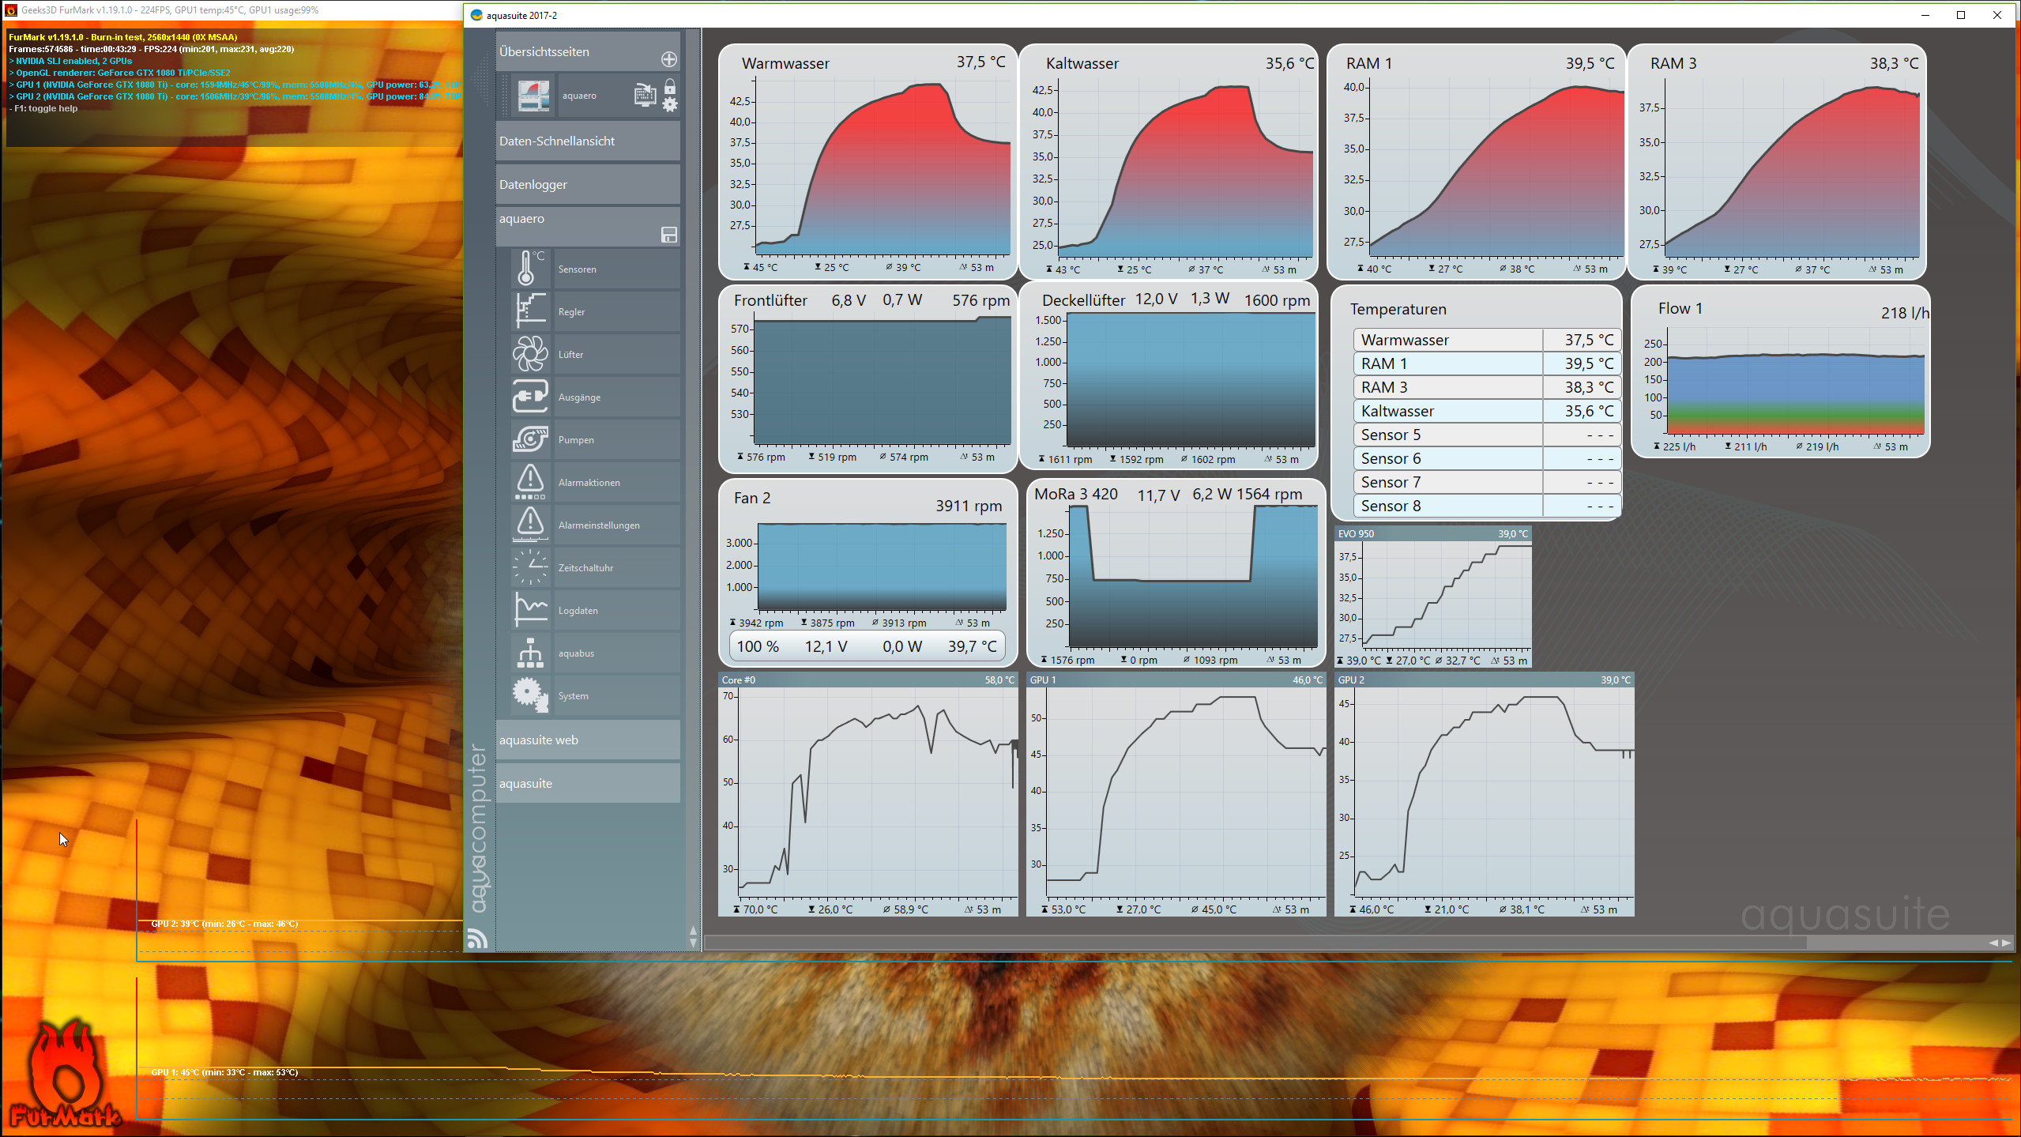Click the save disk icon in aquaero section
The height and width of the screenshot is (1137, 2021).
(x=668, y=235)
